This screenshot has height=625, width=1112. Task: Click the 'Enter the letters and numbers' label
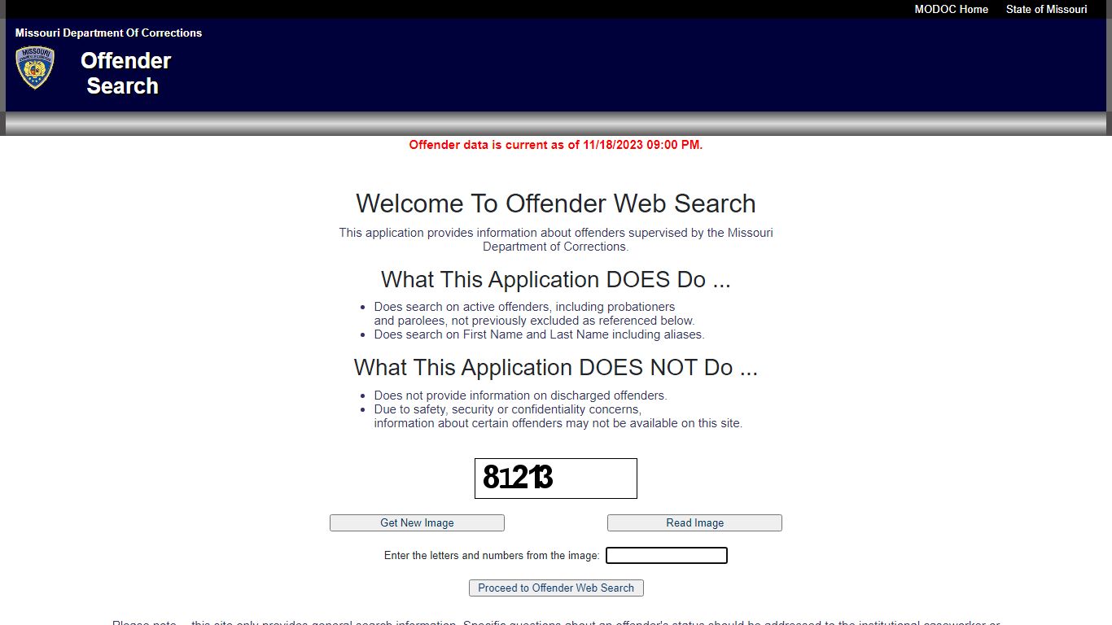pyautogui.click(x=492, y=556)
